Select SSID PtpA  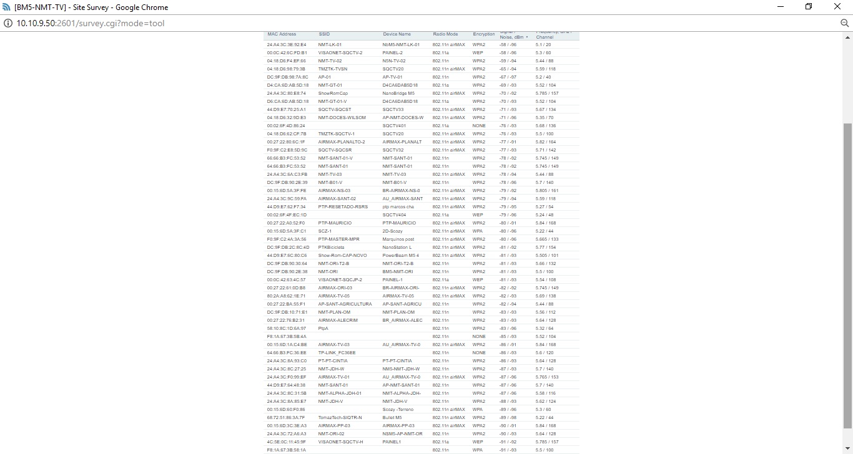tap(323, 329)
